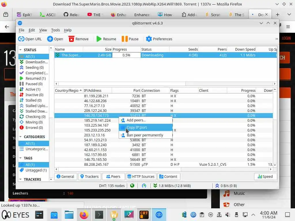Open the Tools menu
Screen dimensions: 295x221
click(x=55, y=30)
